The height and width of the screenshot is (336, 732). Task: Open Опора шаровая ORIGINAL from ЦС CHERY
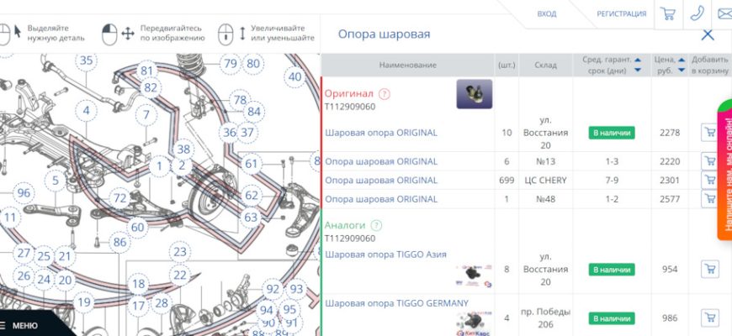[x=381, y=181]
